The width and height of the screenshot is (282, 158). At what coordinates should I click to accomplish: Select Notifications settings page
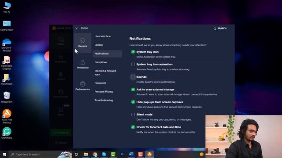click(x=108, y=54)
